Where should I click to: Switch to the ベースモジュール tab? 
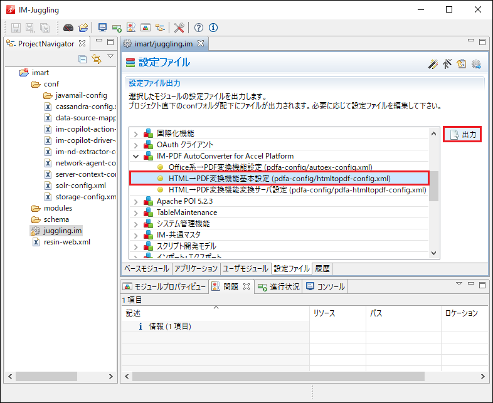147,268
